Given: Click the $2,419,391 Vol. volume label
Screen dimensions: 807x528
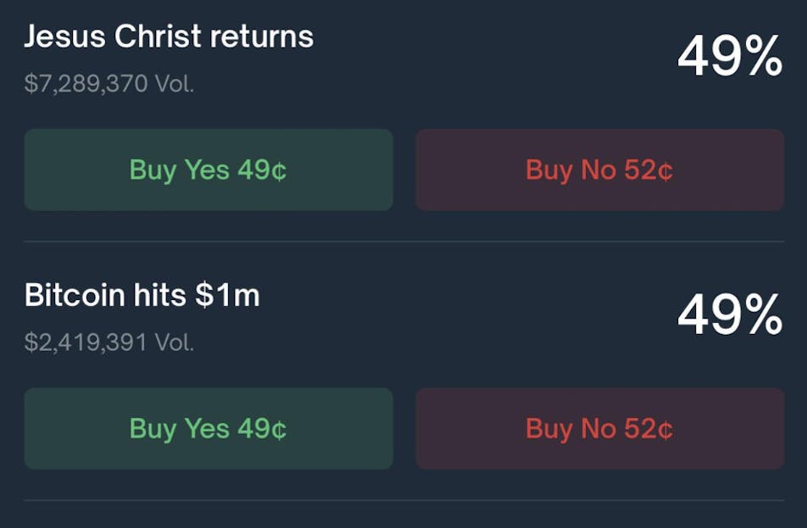Looking at the screenshot, I should coord(109,342).
